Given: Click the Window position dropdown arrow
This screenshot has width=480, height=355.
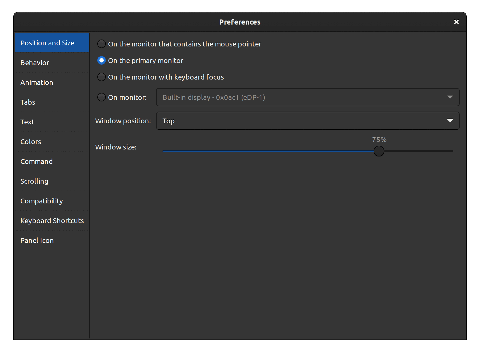Looking at the screenshot, I should [x=450, y=121].
